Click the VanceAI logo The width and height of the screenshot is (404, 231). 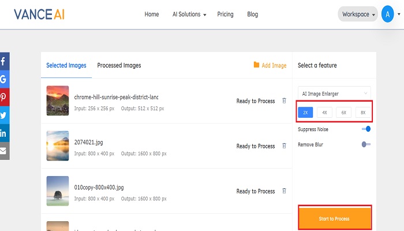39,14
